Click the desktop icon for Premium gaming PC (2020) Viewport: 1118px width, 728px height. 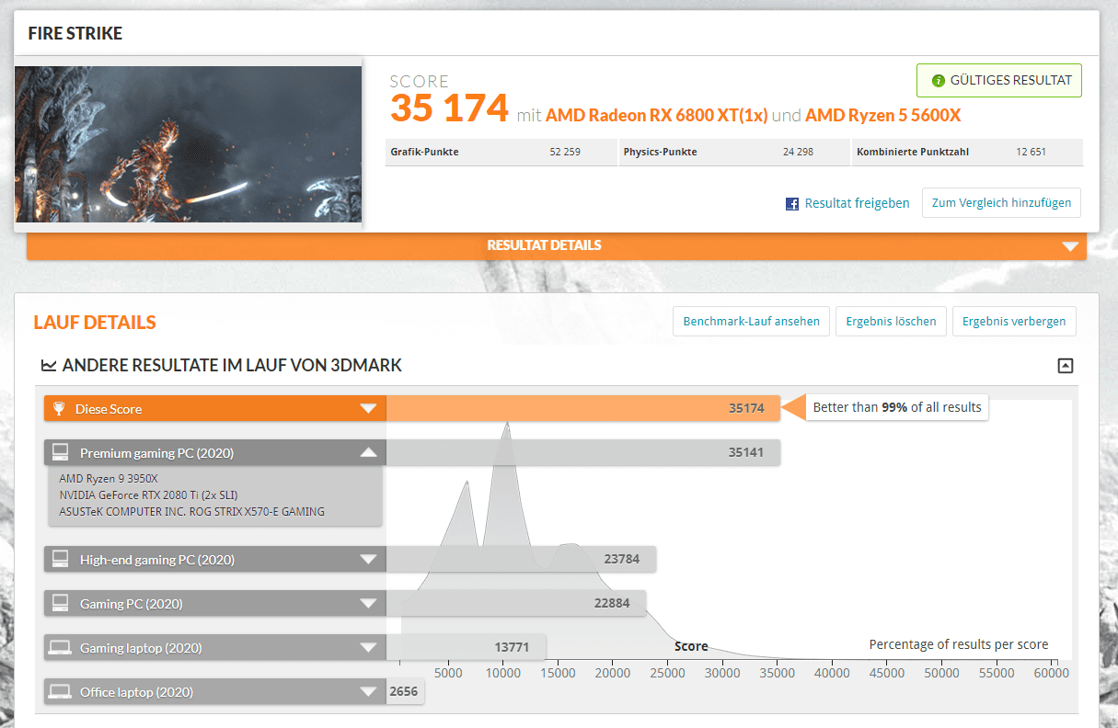tap(61, 452)
